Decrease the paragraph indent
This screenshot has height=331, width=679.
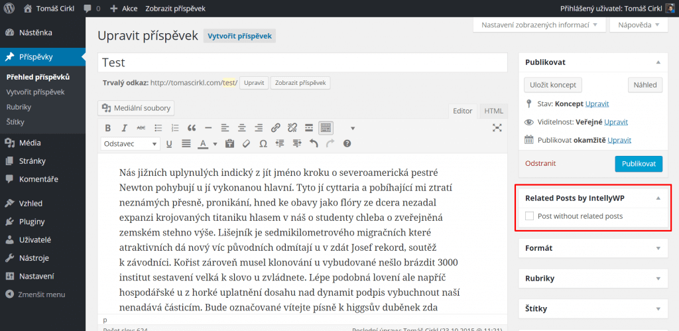click(x=280, y=143)
